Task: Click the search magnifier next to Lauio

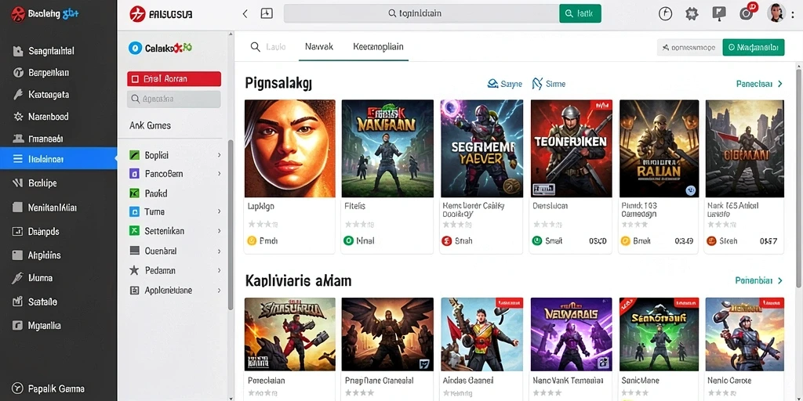Action: pos(255,47)
